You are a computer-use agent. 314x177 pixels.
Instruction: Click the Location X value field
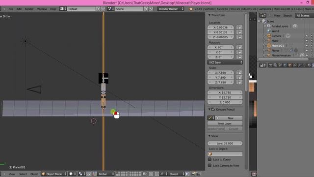220,28
